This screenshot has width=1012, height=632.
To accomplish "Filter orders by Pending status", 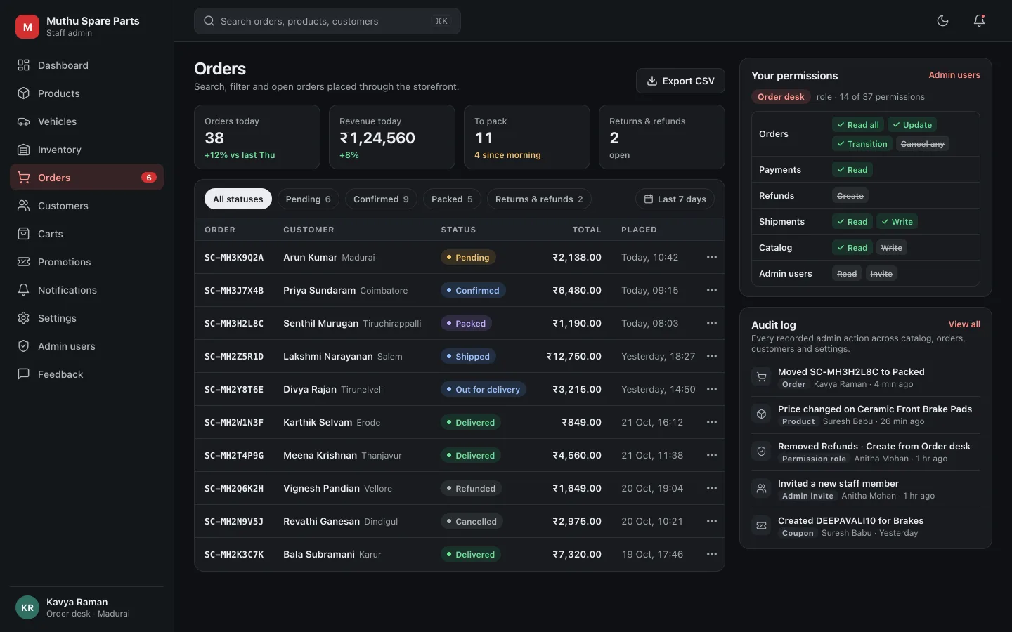I will 309,199.
